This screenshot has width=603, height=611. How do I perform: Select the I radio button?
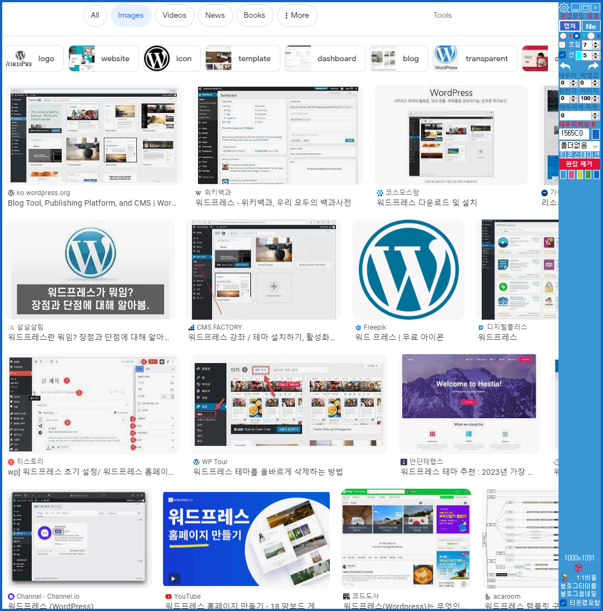(x=564, y=36)
